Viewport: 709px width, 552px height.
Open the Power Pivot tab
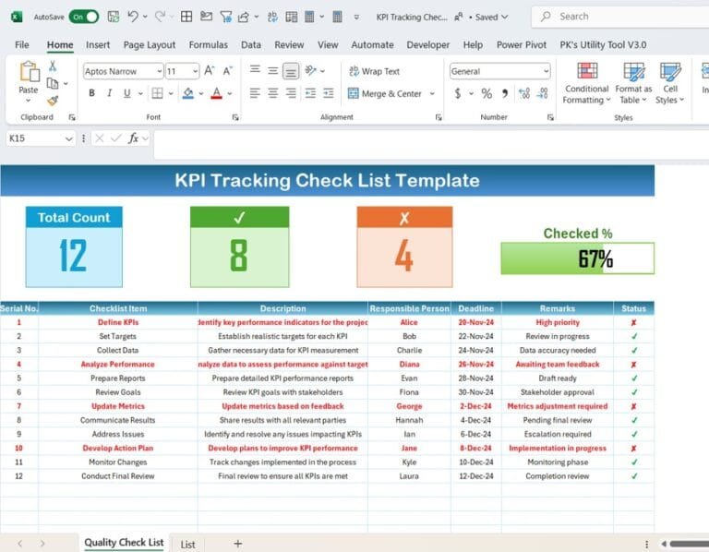point(522,44)
